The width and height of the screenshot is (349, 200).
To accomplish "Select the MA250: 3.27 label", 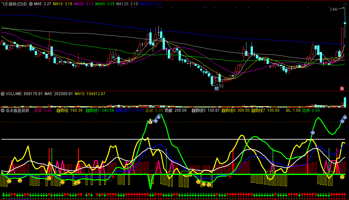I will pyautogui.click(x=150, y=4).
